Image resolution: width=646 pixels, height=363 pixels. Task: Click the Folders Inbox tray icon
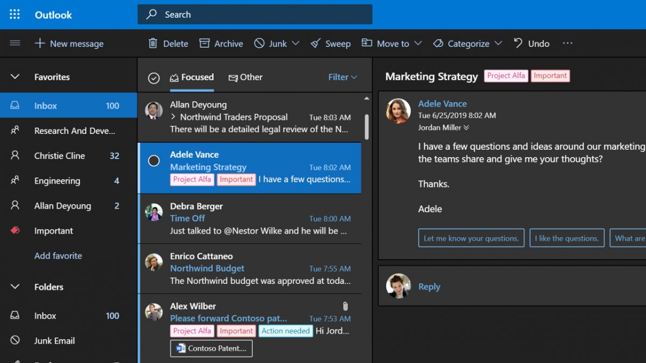[x=15, y=315]
